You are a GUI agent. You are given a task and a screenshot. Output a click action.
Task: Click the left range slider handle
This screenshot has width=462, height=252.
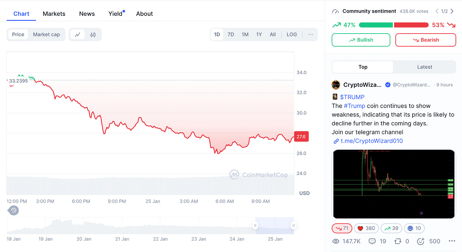pos(255,225)
